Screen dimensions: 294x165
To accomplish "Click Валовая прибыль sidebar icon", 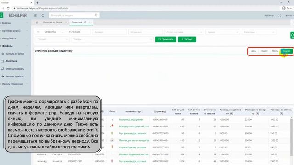I will (x=3, y=77).
